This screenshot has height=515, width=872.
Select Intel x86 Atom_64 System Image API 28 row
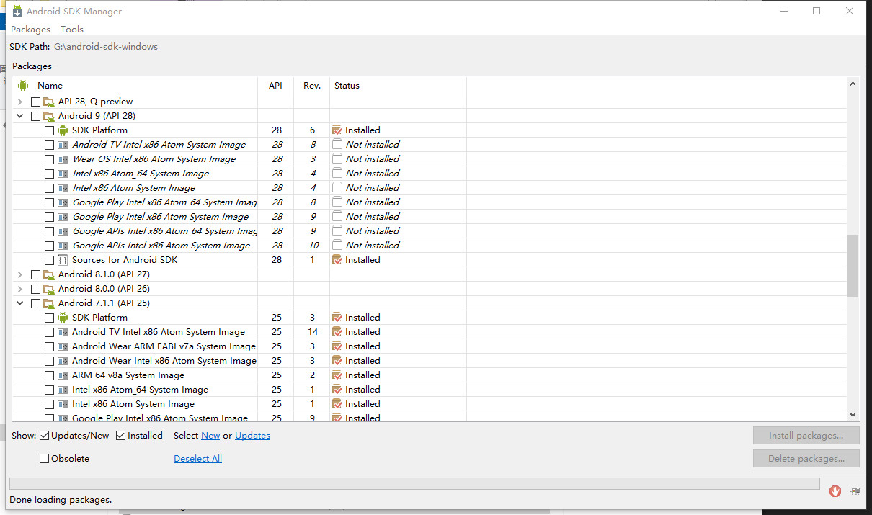pos(431,174)
